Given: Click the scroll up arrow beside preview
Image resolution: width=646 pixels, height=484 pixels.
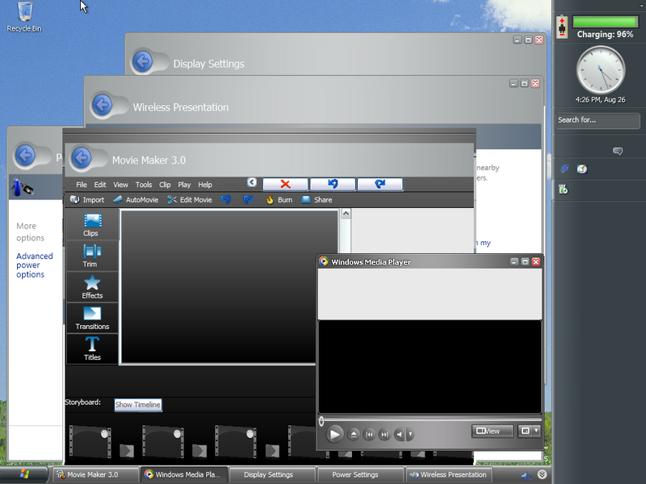Looking at the screenshot, I should 346,214.
